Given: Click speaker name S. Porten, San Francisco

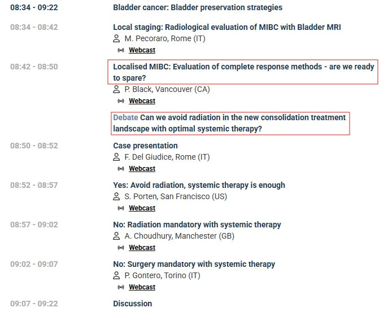Looking at the screenshot, I should tap(176, 196).
